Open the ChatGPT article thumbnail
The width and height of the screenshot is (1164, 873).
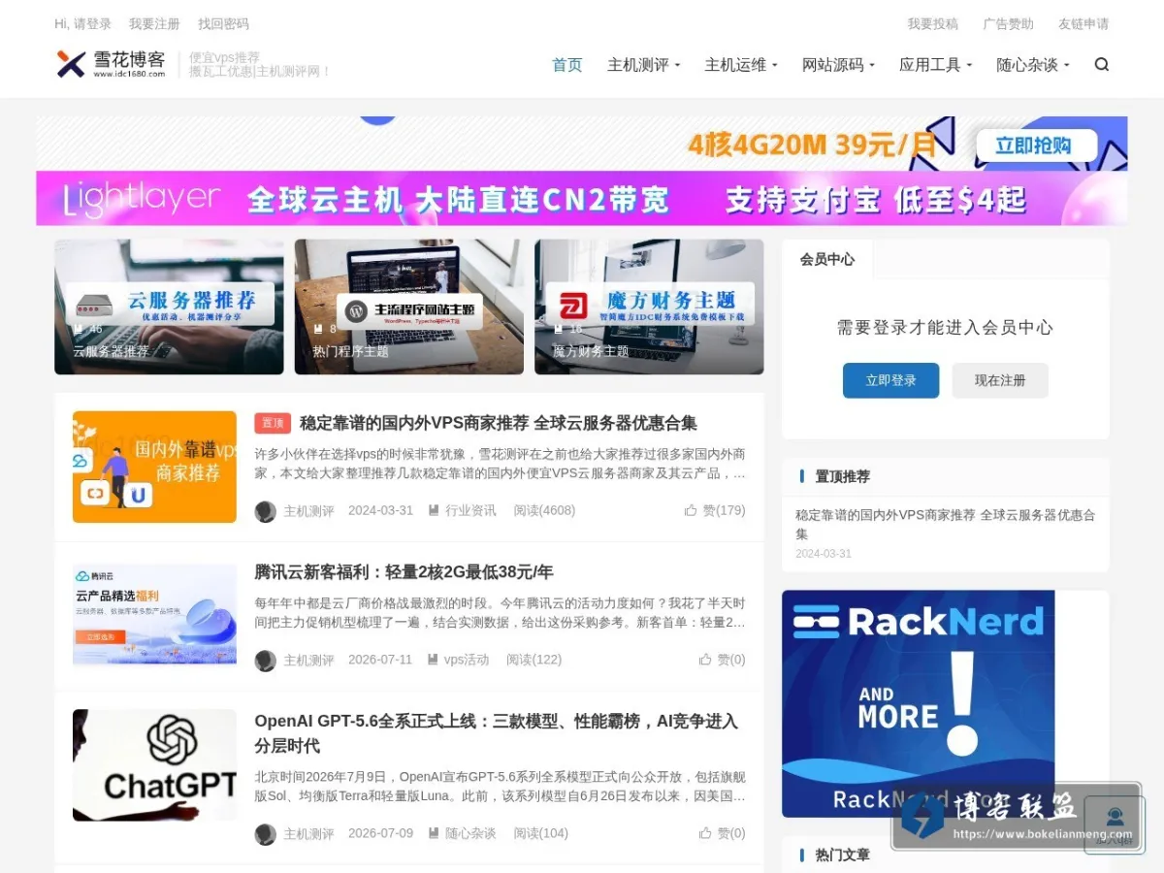pyautogui.click(x=154, y=765)
